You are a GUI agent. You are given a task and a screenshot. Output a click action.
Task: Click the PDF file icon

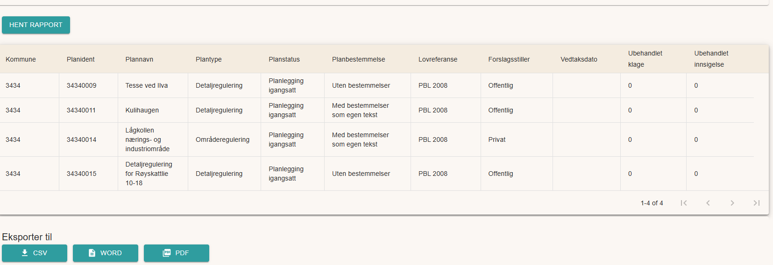pyautogui.click(x=167, y=253)
